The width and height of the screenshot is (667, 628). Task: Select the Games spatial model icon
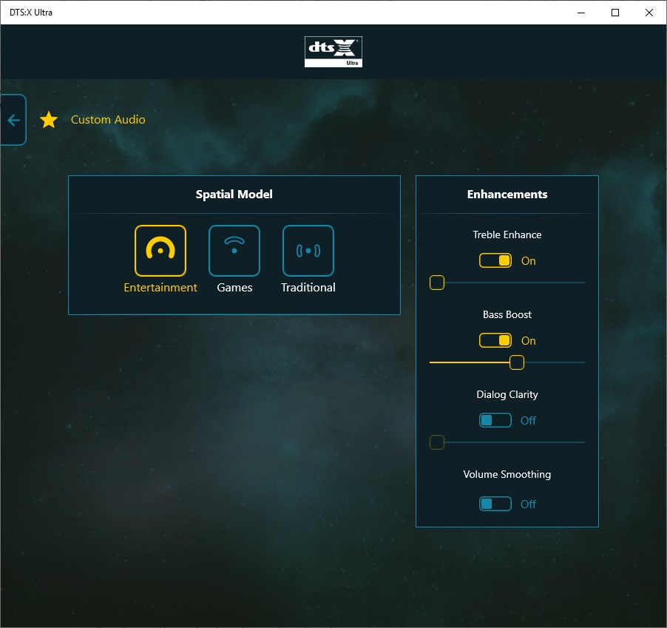click(x=234, y=251)
